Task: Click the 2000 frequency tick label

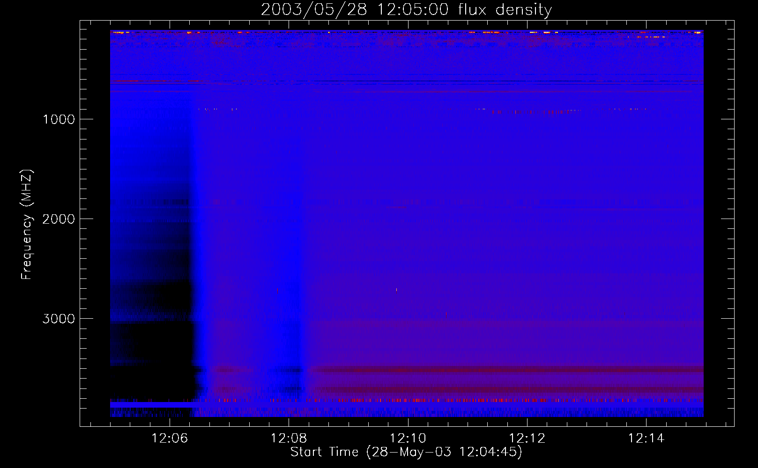Action: (x=59, y=219)
